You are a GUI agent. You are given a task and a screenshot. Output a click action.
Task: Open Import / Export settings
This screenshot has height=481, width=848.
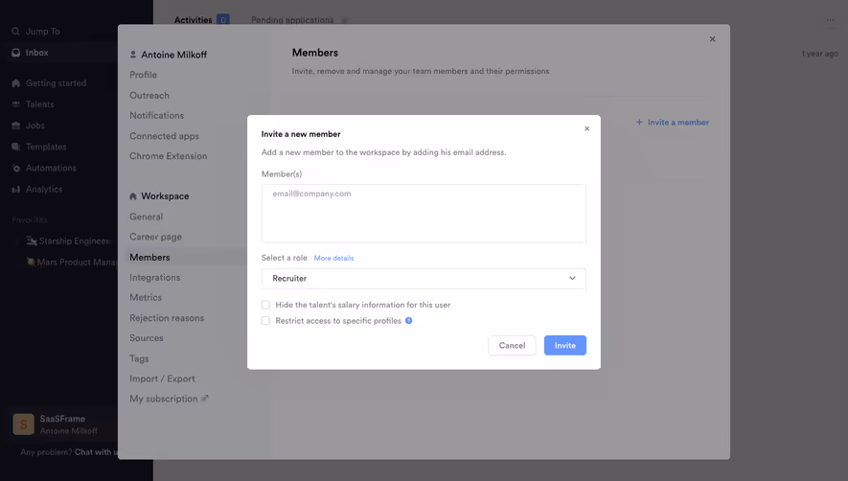click(162, 378)
